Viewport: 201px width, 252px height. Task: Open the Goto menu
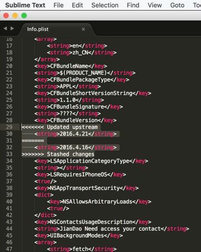pos(177,5)
